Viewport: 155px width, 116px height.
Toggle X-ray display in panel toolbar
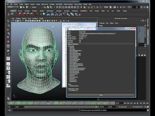[x=64, y=21]
